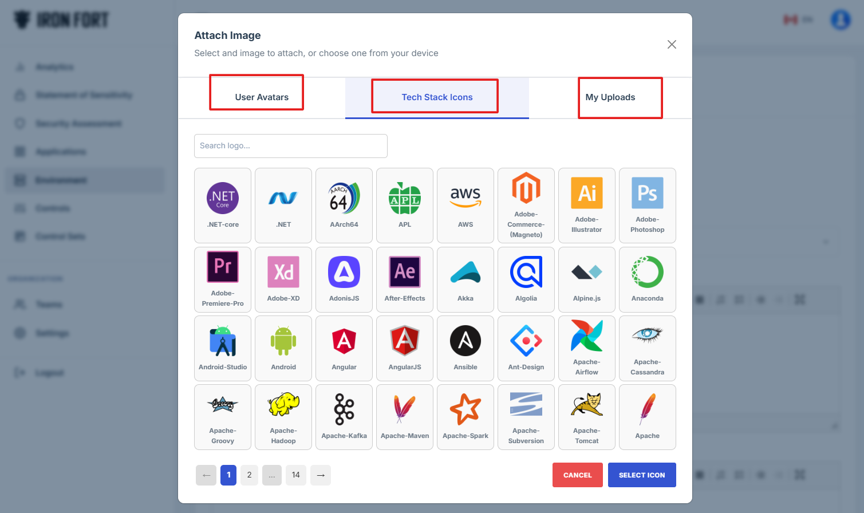The width and height of the screenshot is (864, 513).
Task: Focus the Search logo input field
Action: coord(291,146)
